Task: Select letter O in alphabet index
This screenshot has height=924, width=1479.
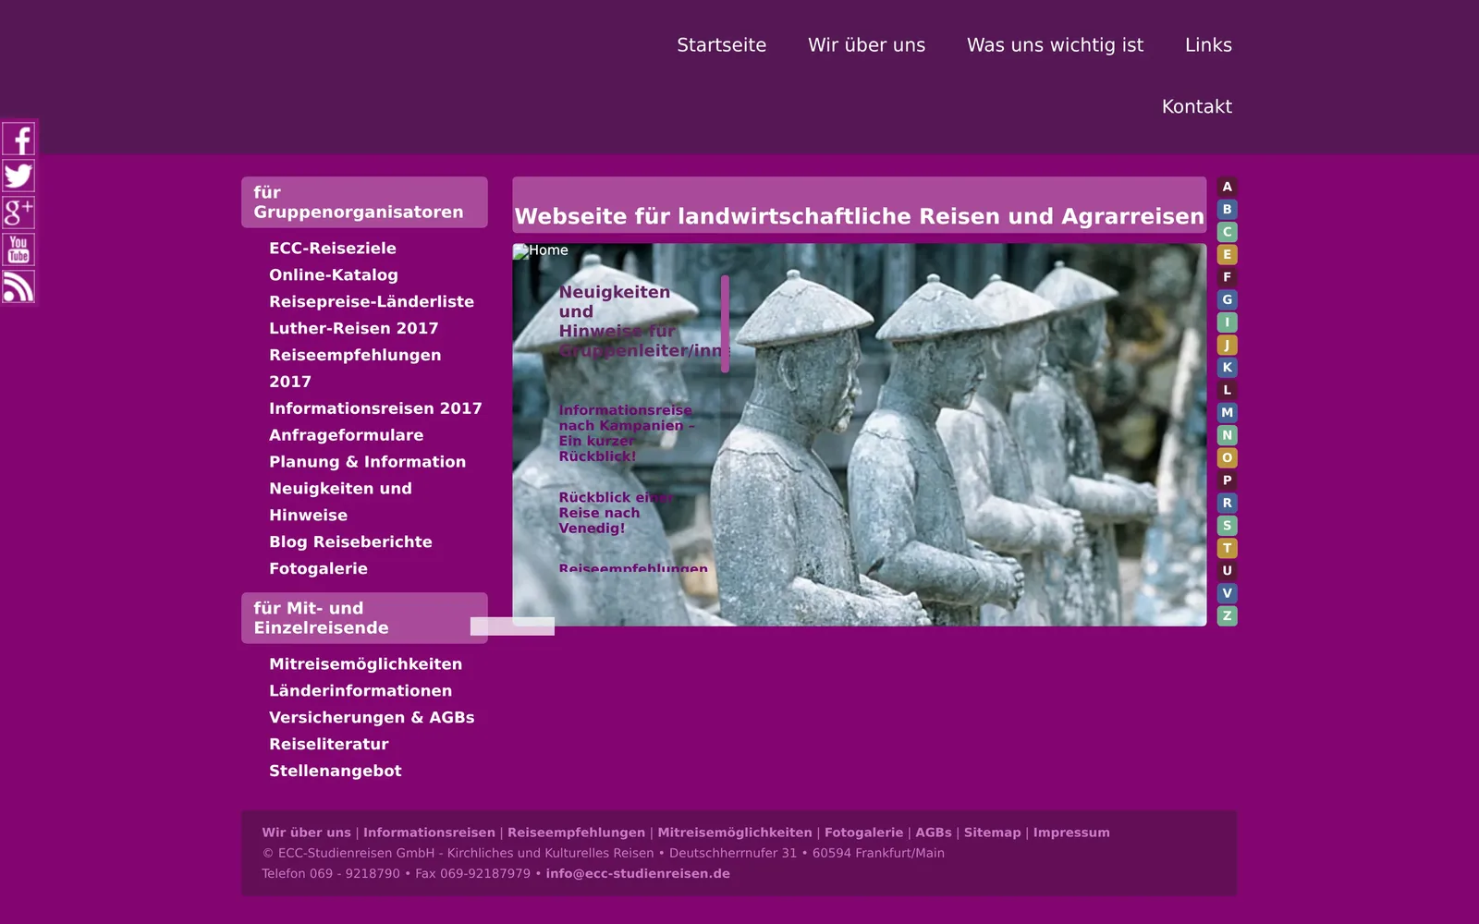Action: [1228, 457]
